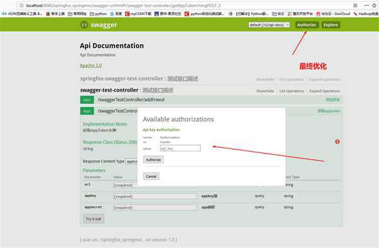Bookmark this page with the star icon
Image resolution: width=379 pixels, height=248 pixels.
374,5
